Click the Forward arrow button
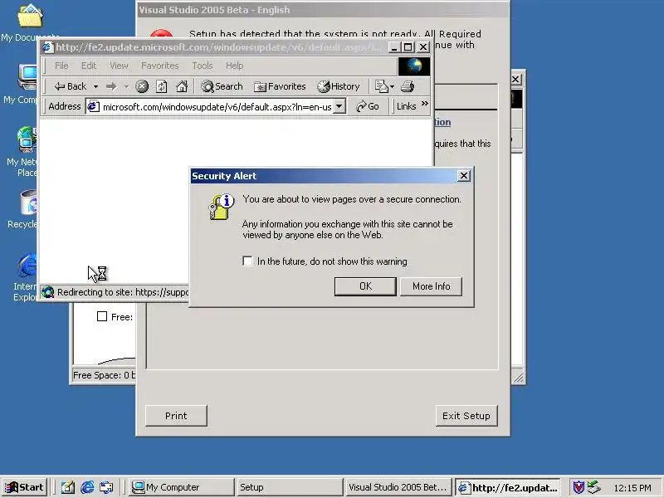Image resolution: width=664 pixels, height=498 pixels. tap(111, 86)
